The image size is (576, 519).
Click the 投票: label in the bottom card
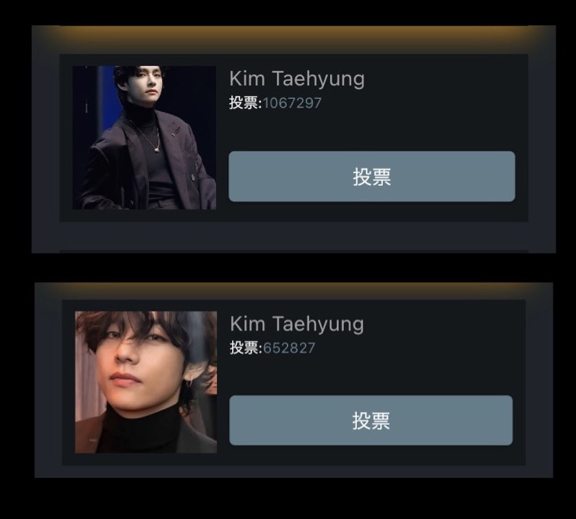tap(246, 348)
